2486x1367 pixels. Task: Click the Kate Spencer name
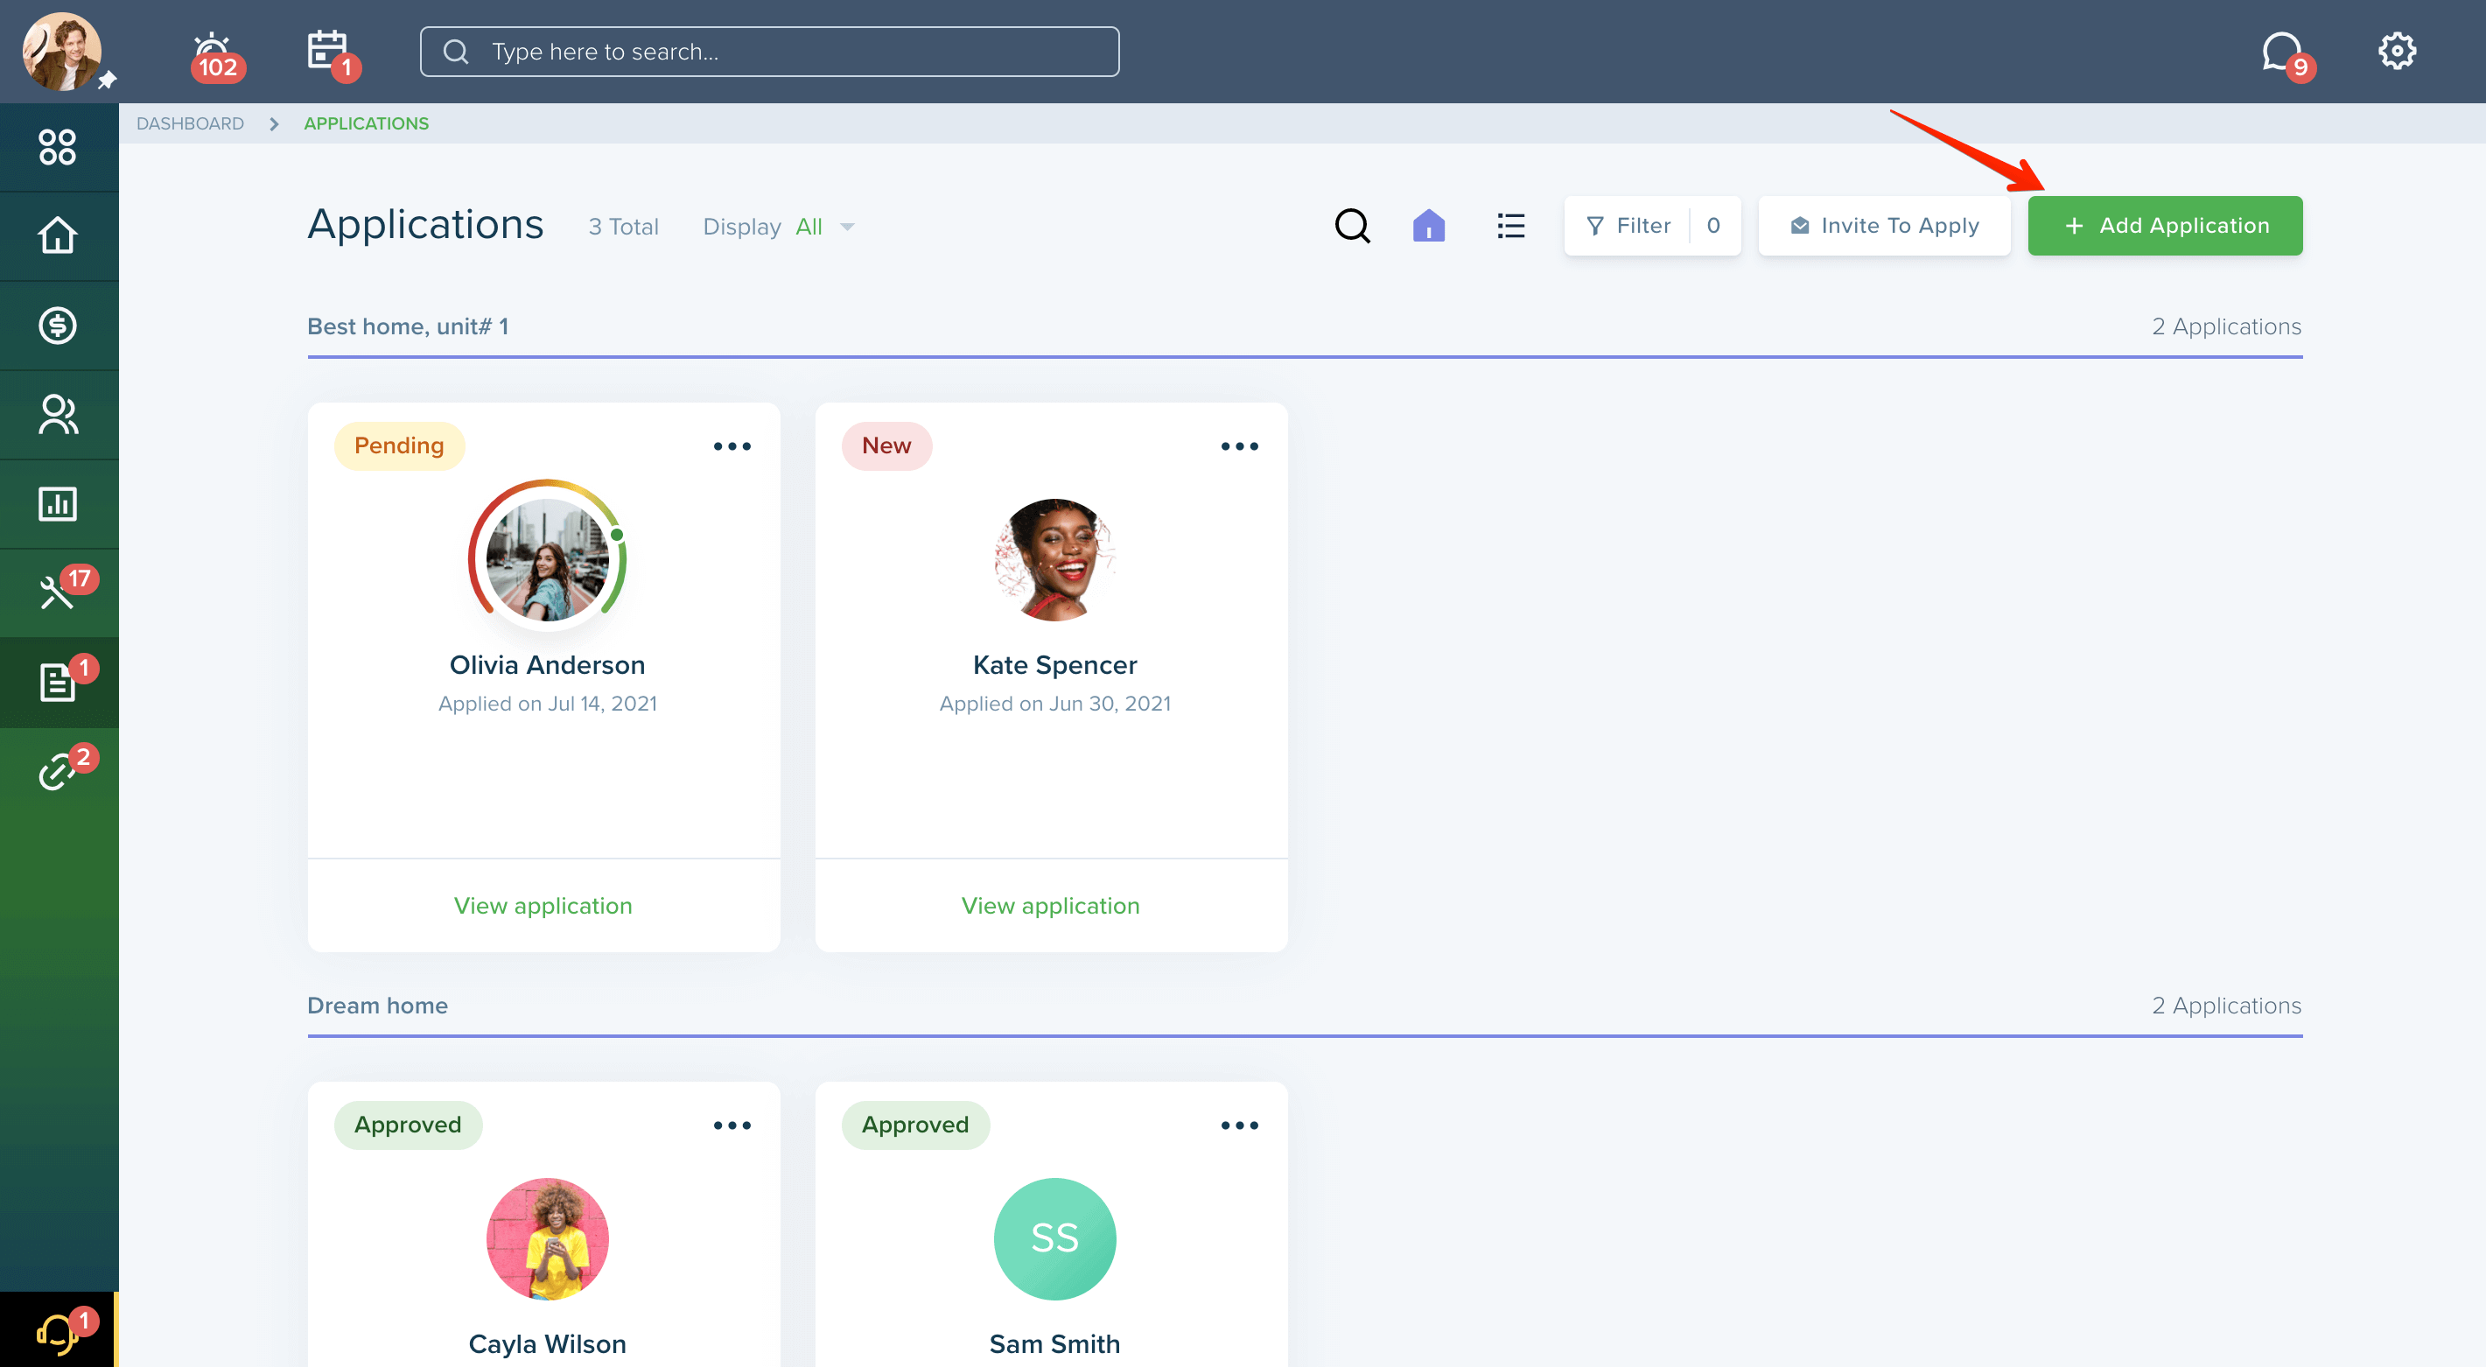click(1054, 665)
